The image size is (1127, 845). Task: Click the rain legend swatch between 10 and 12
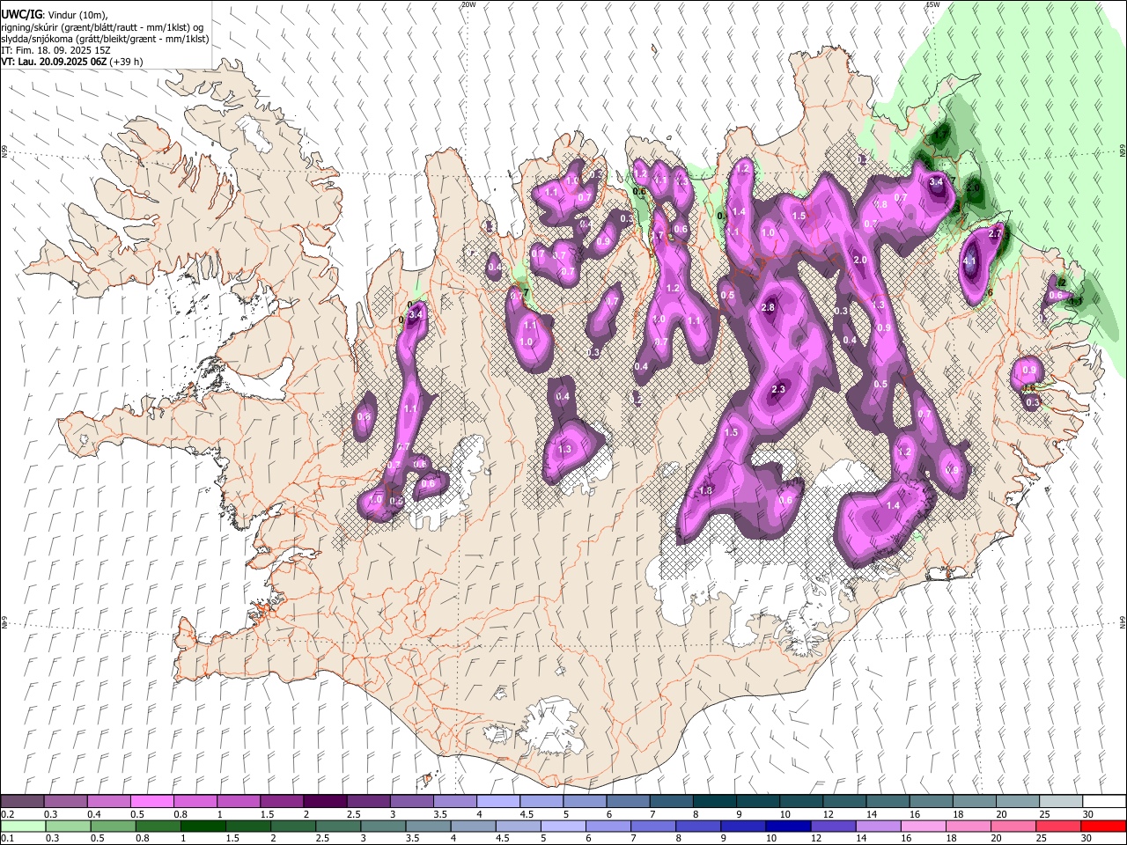tap(786, 826)
